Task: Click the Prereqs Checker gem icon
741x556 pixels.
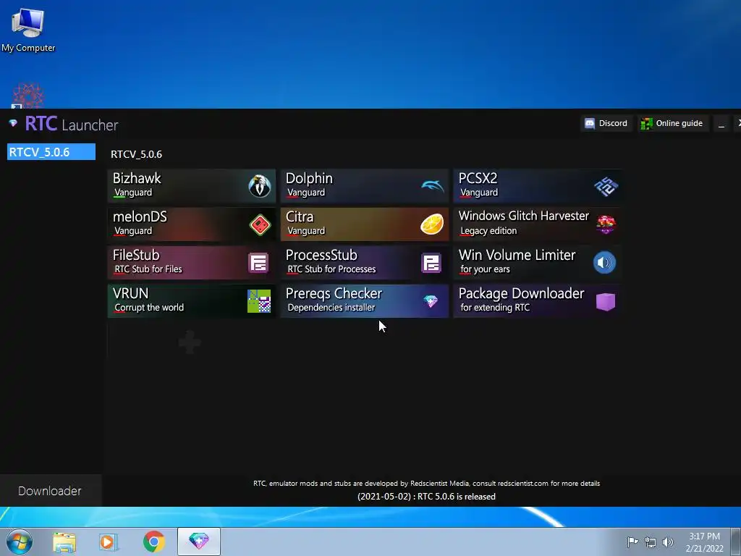Action: pos(431,301)
